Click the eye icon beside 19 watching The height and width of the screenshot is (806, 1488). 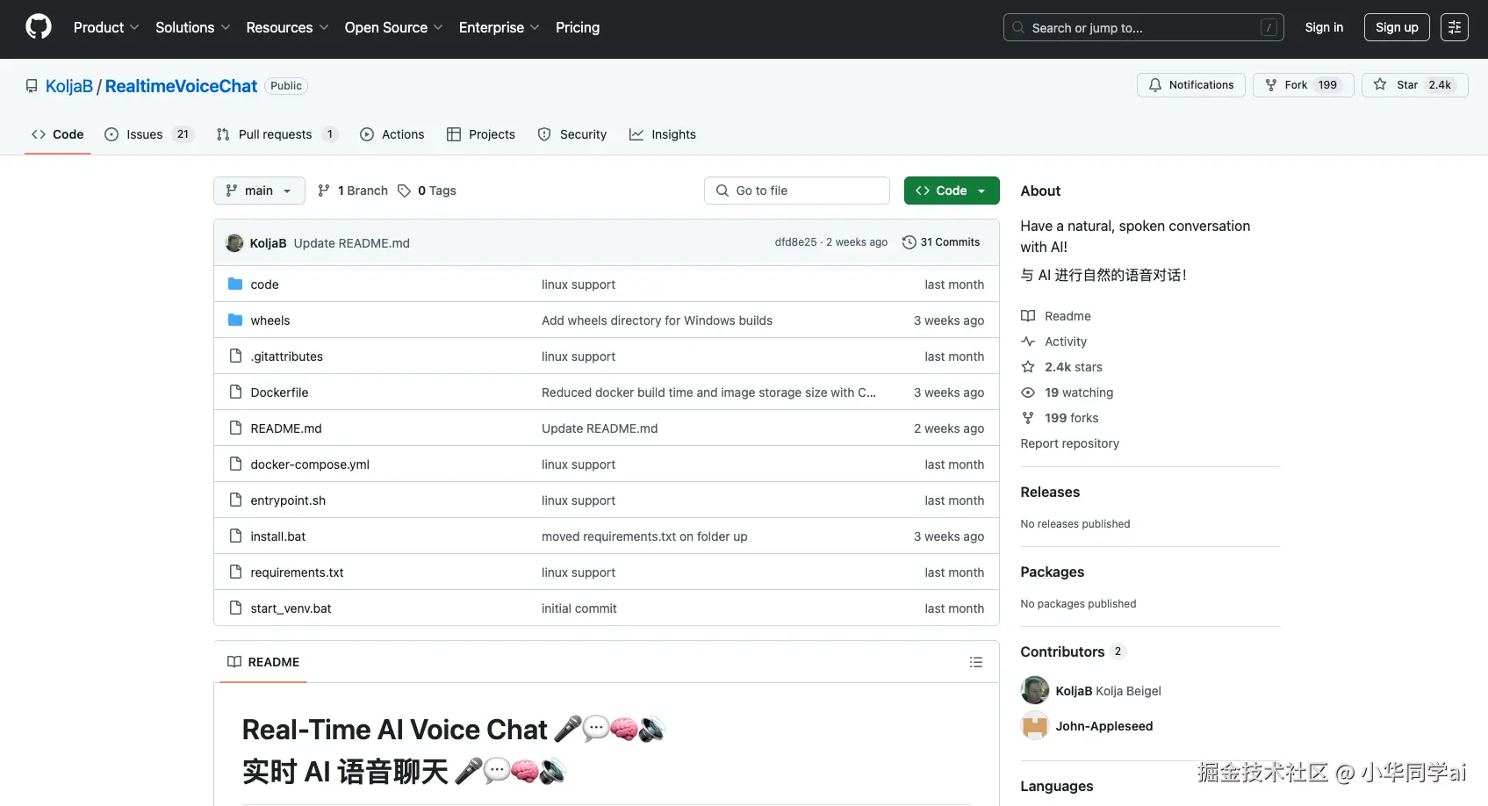[1028, 392]
